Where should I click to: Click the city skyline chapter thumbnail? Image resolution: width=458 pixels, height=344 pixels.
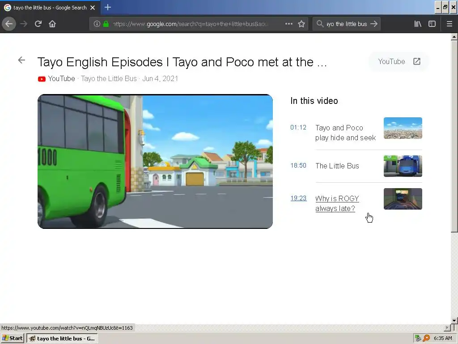tap(403, 128)
